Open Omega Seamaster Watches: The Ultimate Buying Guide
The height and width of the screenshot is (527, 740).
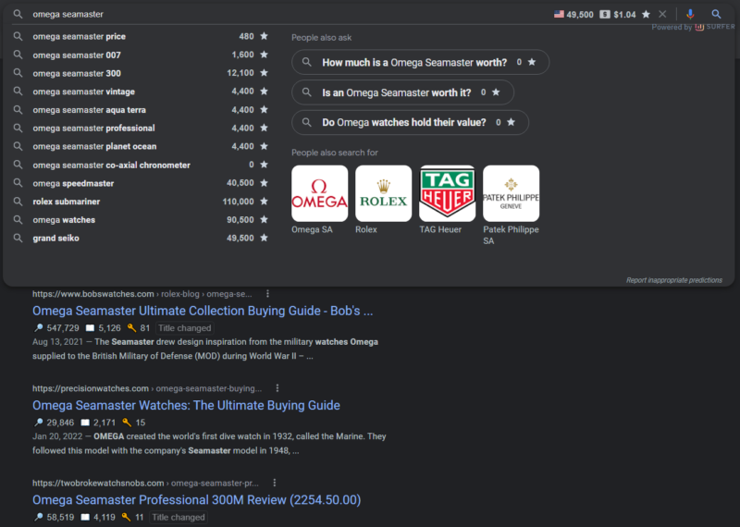[186, 405]
